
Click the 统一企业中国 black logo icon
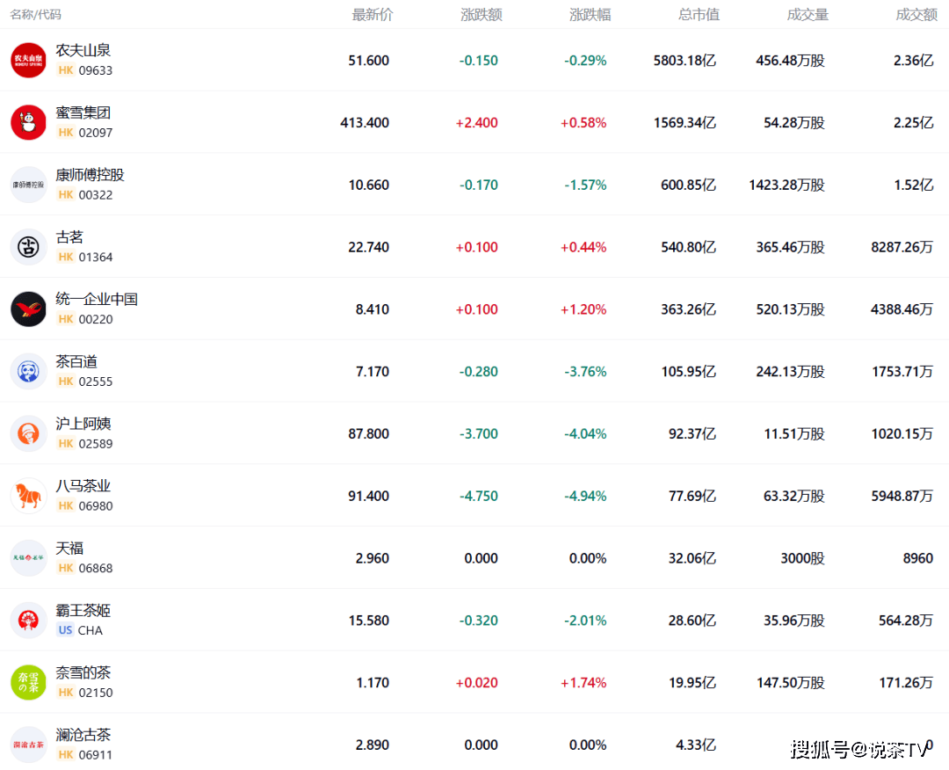point(28,309)
